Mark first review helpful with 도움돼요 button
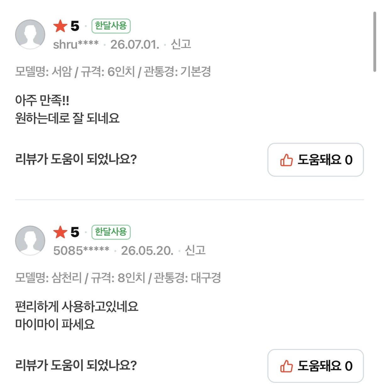This screenshot has width=379, height=391. click(x=316, y=160)
